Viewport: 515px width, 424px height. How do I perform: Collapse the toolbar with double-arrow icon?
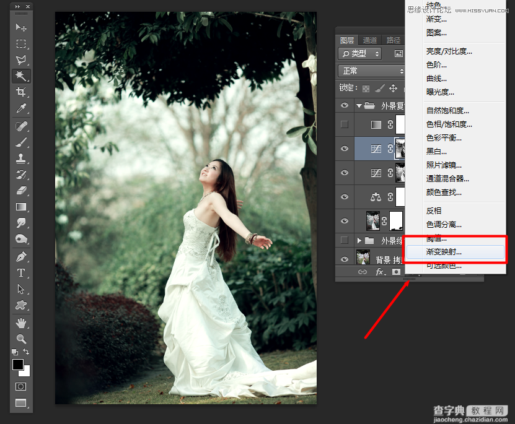pos(17,6)
